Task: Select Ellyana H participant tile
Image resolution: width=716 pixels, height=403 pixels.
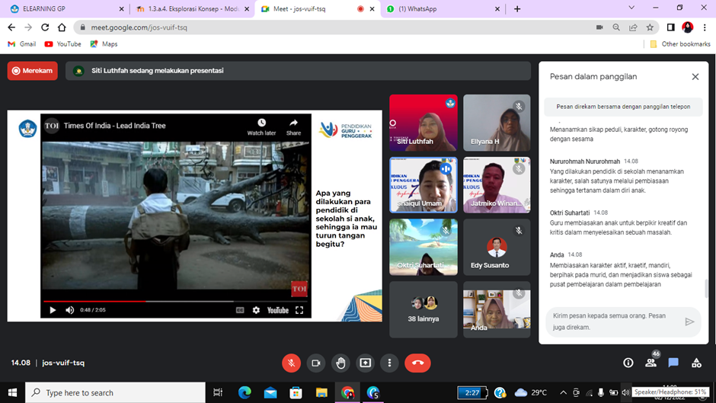Action: pos(497,123)
